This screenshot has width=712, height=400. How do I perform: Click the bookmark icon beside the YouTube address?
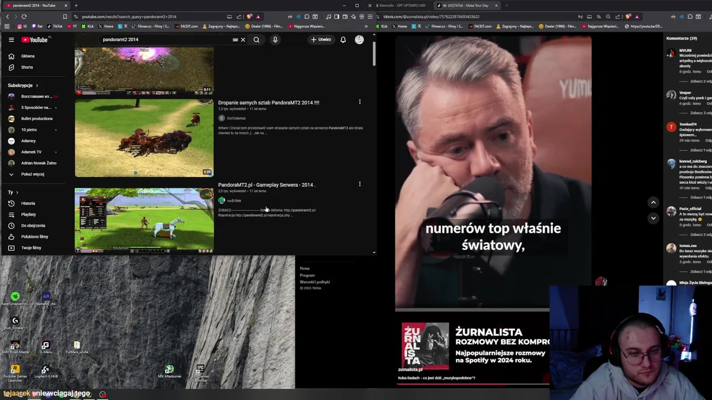65,17
